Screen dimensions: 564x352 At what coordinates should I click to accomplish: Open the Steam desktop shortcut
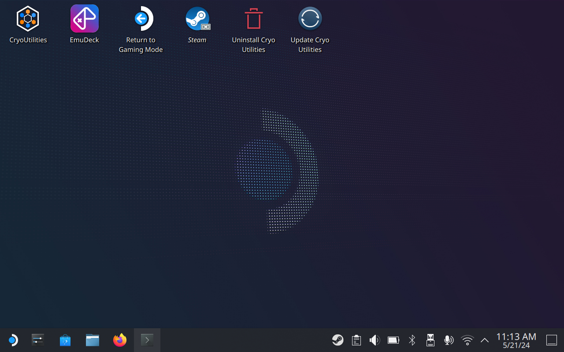pyautogui.click(x=197, y=19)
